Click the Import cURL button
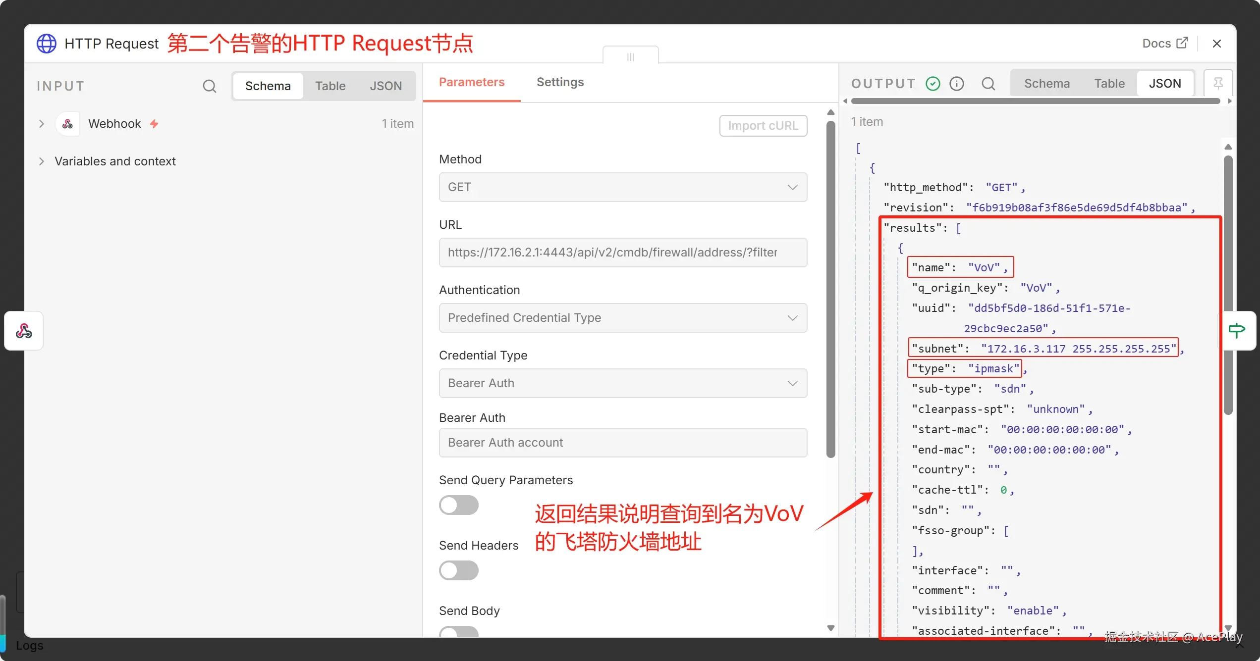The height and width of the screenshot is (661, 1260). click(x=763, y=125)
